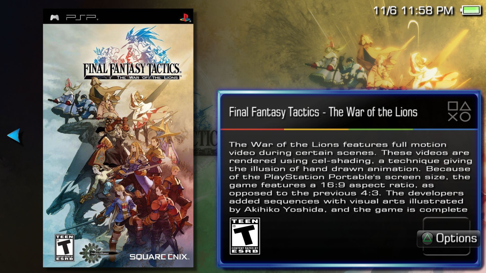Click the blue left navigation arrow
486x273 pixels.
point(14,135)
